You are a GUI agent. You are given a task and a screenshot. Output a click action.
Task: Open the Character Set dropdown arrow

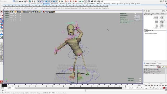click(151, 88)
